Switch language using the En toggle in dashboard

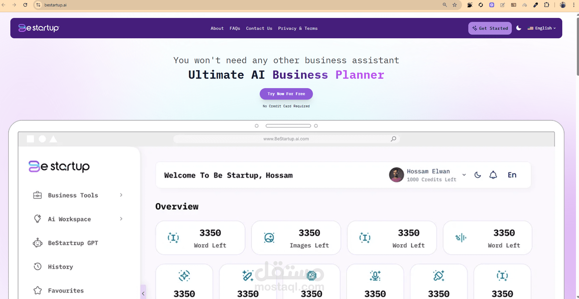pos(512,175)
